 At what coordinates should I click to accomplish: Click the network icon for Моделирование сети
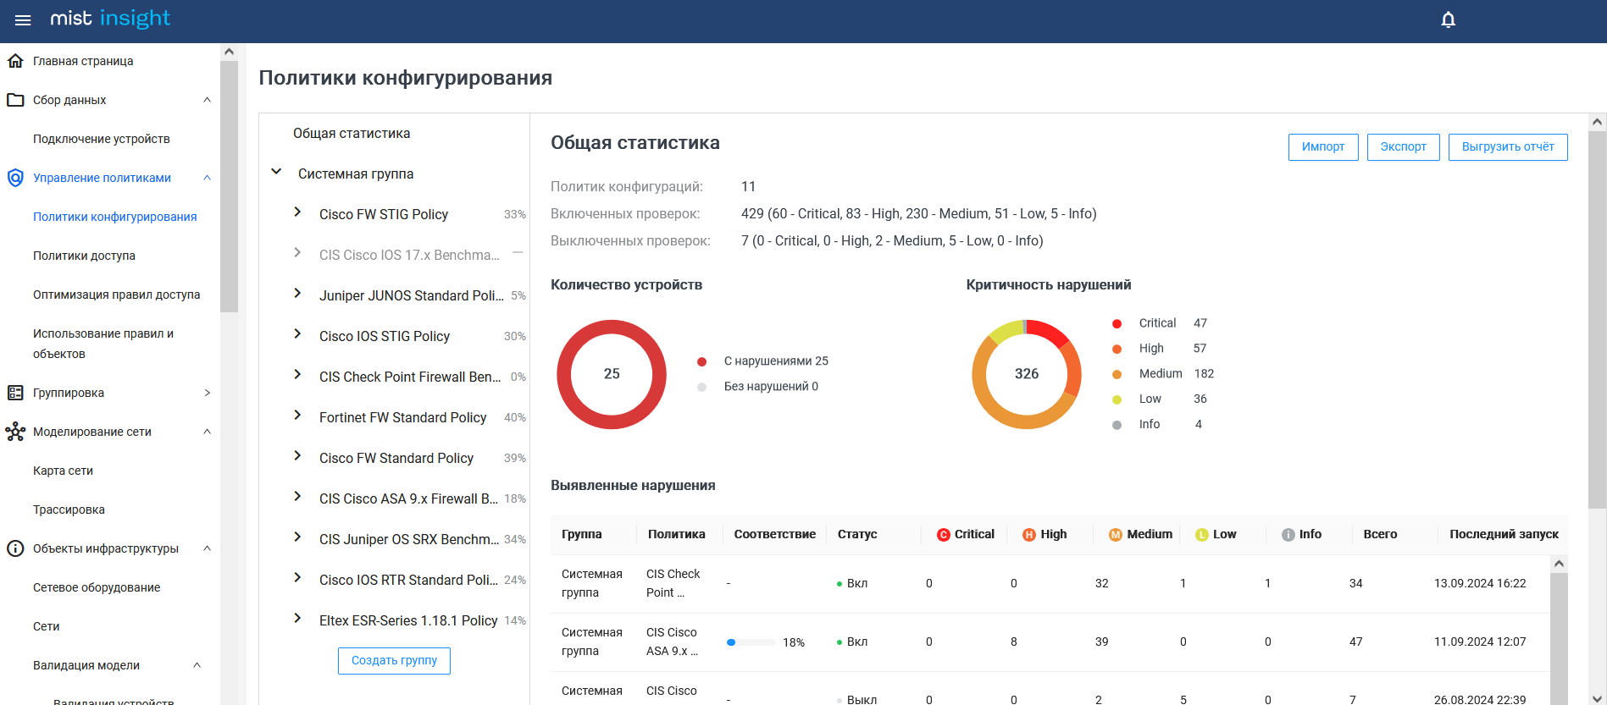tap(15, 432)
